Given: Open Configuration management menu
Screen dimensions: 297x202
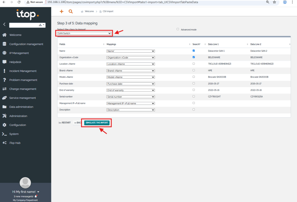Looking at the screenshot, I should pyautogui.click(x=26, y=44).
